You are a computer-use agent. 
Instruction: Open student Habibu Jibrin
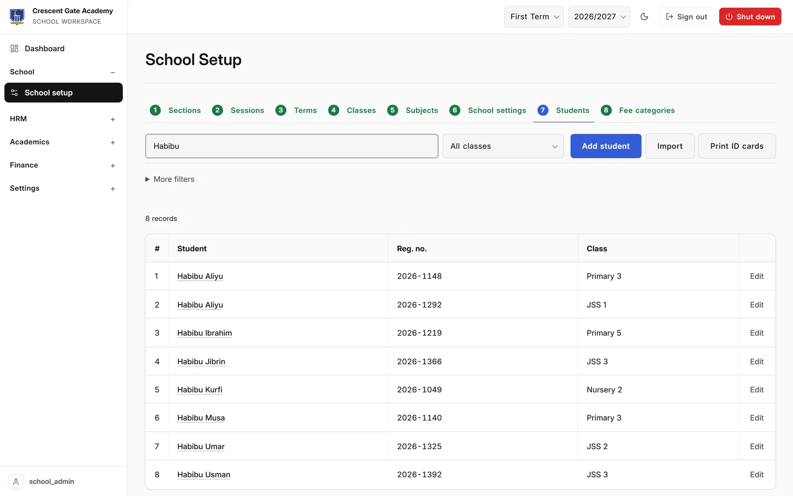click(201, 362)
